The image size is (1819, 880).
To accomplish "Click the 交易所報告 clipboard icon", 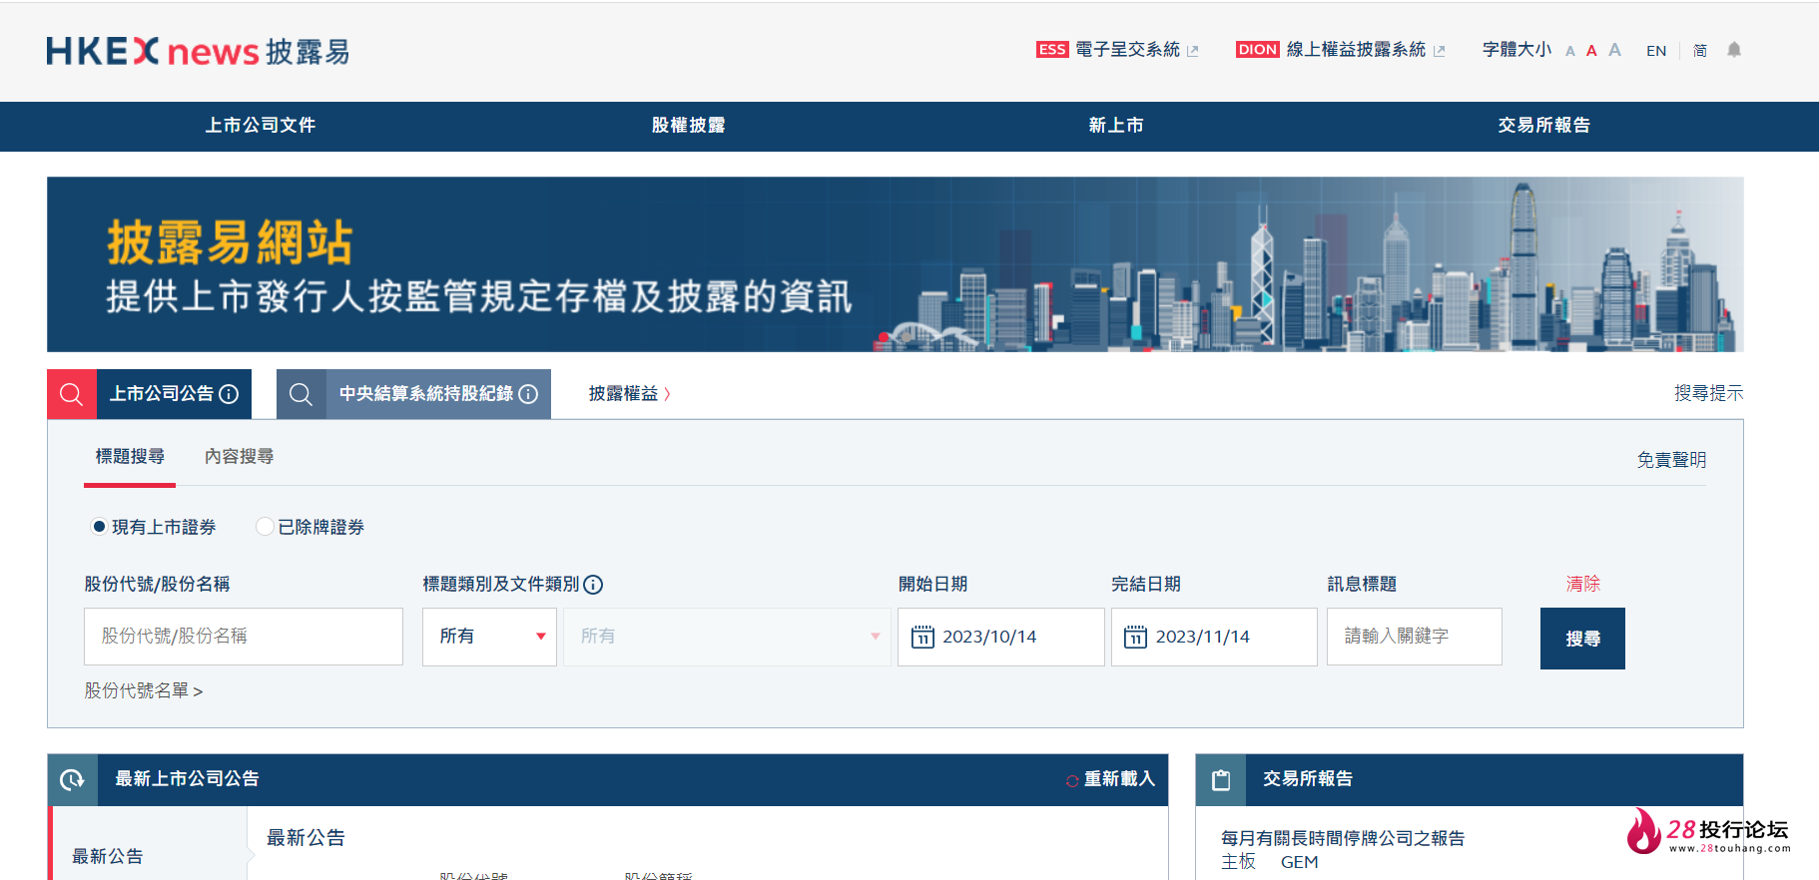I will (x=1220, y=780).
